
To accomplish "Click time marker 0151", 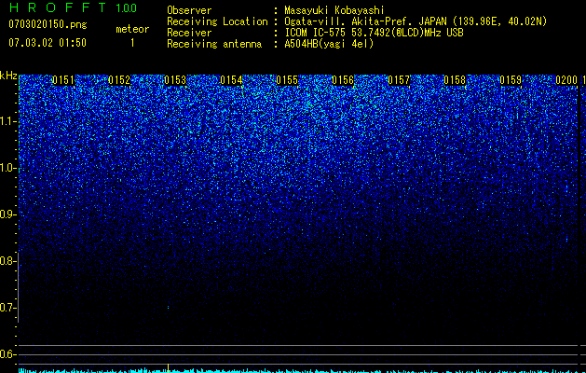I will 63,80.
